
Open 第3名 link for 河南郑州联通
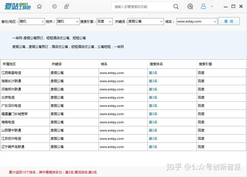point(153,89)
